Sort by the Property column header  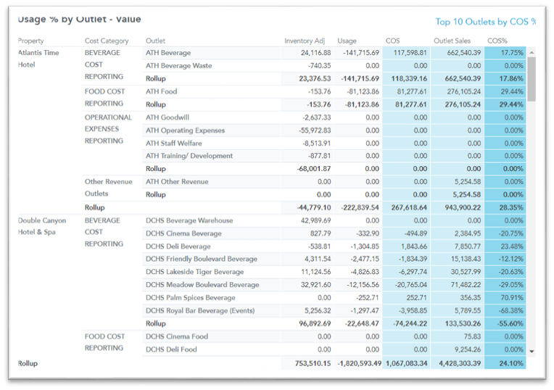(x=30, y=41)
